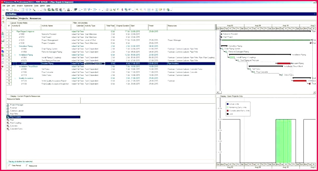Open the Display: Open Projects Only dropdown
The image size is (318, 171).
tap(230, 96)
